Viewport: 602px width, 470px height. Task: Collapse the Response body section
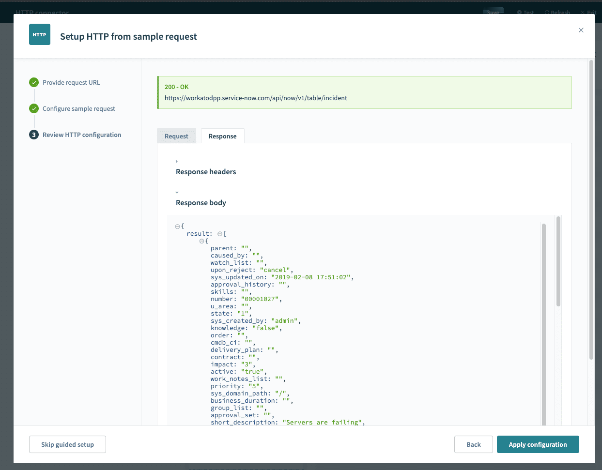point(176,192)
